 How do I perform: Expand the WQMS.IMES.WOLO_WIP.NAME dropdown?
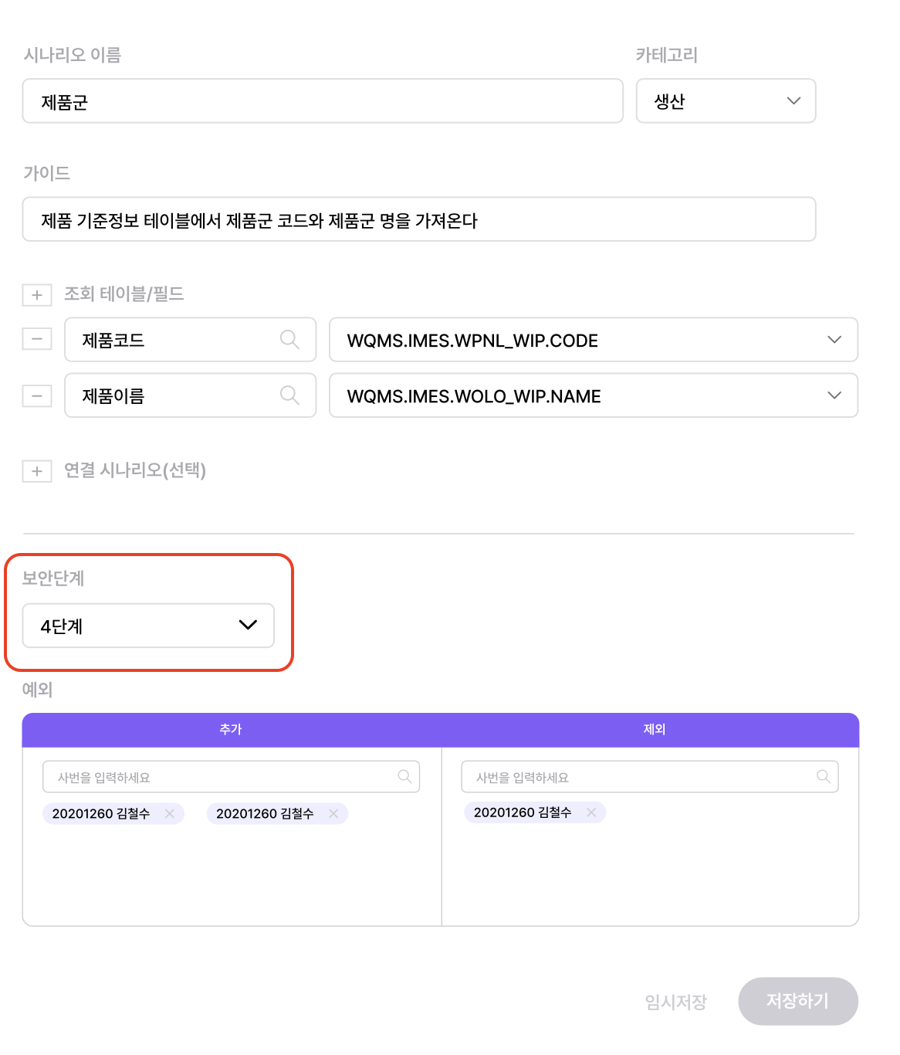[834, 395]
